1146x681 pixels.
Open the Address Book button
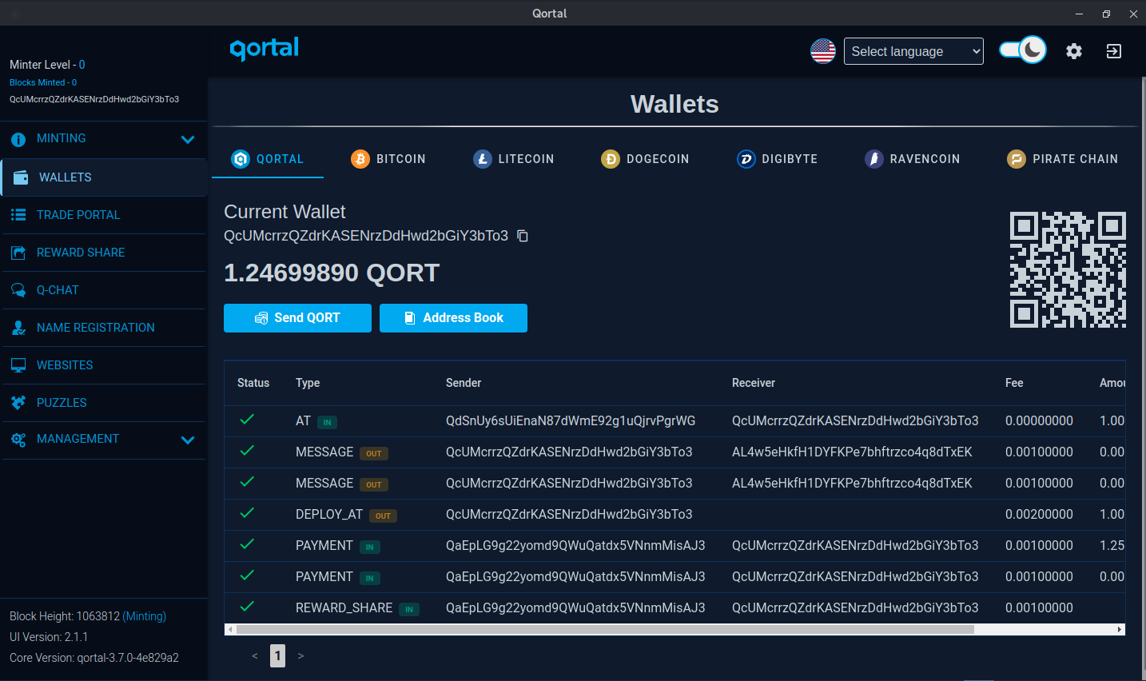453,318
